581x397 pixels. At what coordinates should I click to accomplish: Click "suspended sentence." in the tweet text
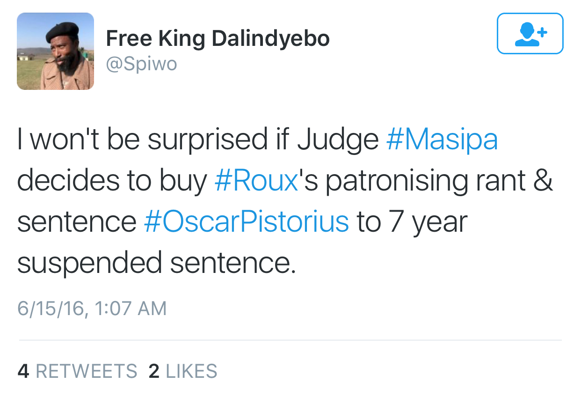[x=157, y=263]
